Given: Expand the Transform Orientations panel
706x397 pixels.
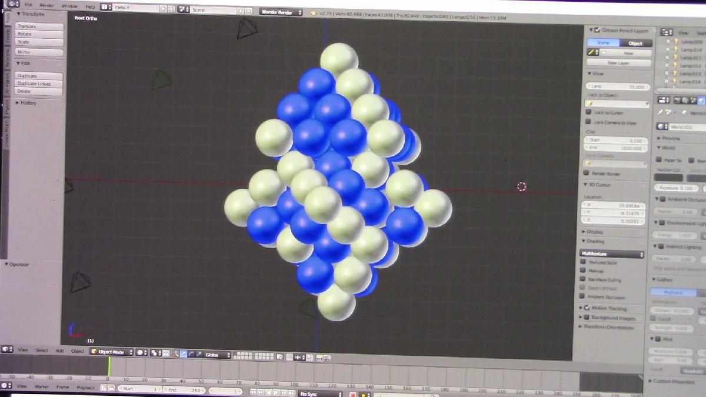Looking at the screenshot, I should coord(608,327).
